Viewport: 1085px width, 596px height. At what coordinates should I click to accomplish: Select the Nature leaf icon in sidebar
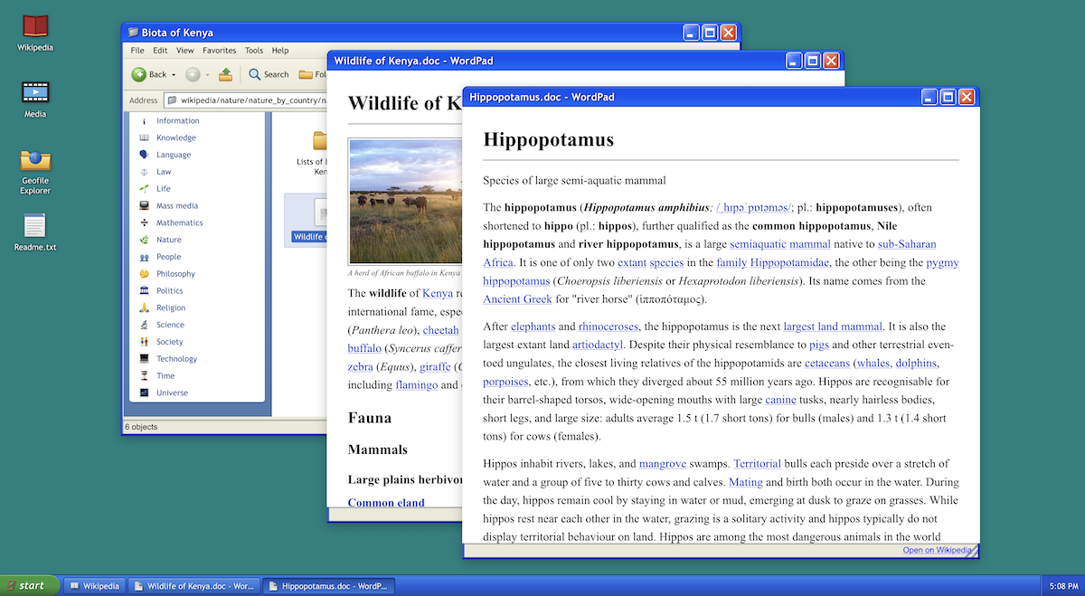pos(144,240)
